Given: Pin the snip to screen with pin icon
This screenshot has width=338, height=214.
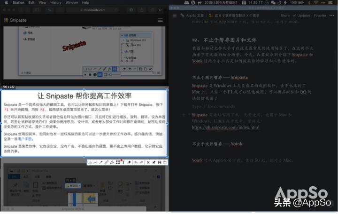Looking at the screenshot, I should click(154, 163).
